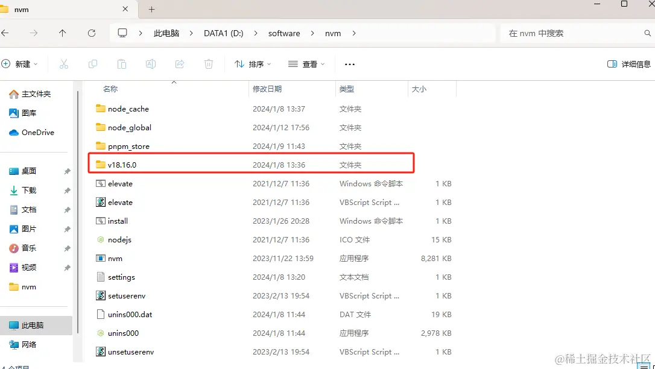Screen dimensions: 655x369
Task: Unpin 文档 using its pin icon
Action: click(67, 210)
